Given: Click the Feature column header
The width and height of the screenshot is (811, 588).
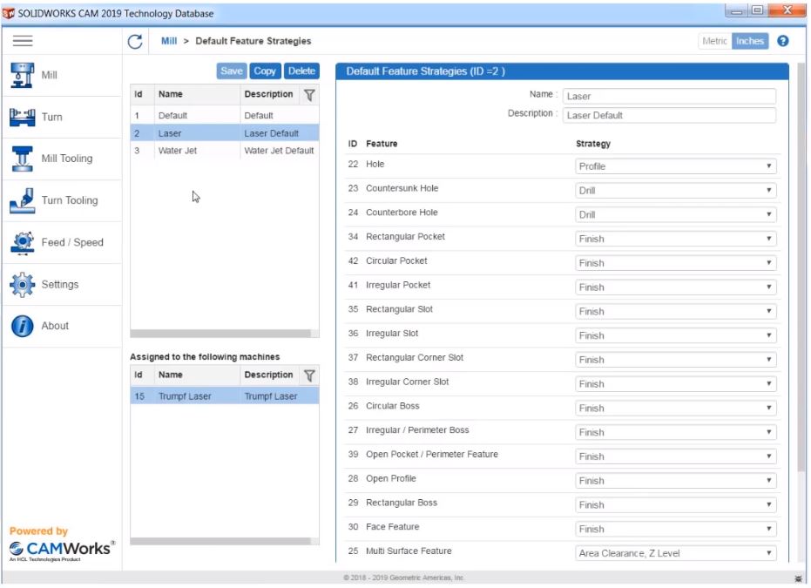Looking at the screenshot, I should pos(382,145).
